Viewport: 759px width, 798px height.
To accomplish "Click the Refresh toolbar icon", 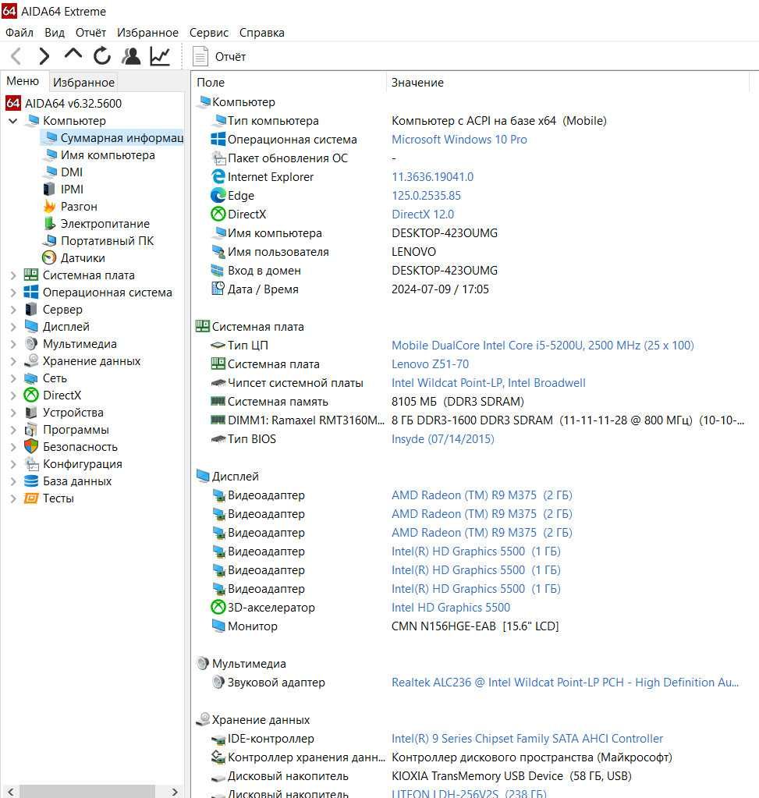I will click(102, 56).
